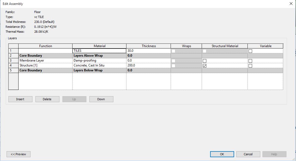Select the TILES material cell
The width and height of the screenshot is (296, 161).
point(99,51)
